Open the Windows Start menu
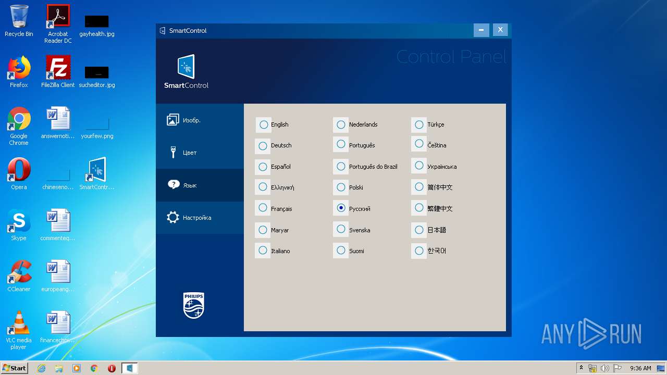 point(15,368)
